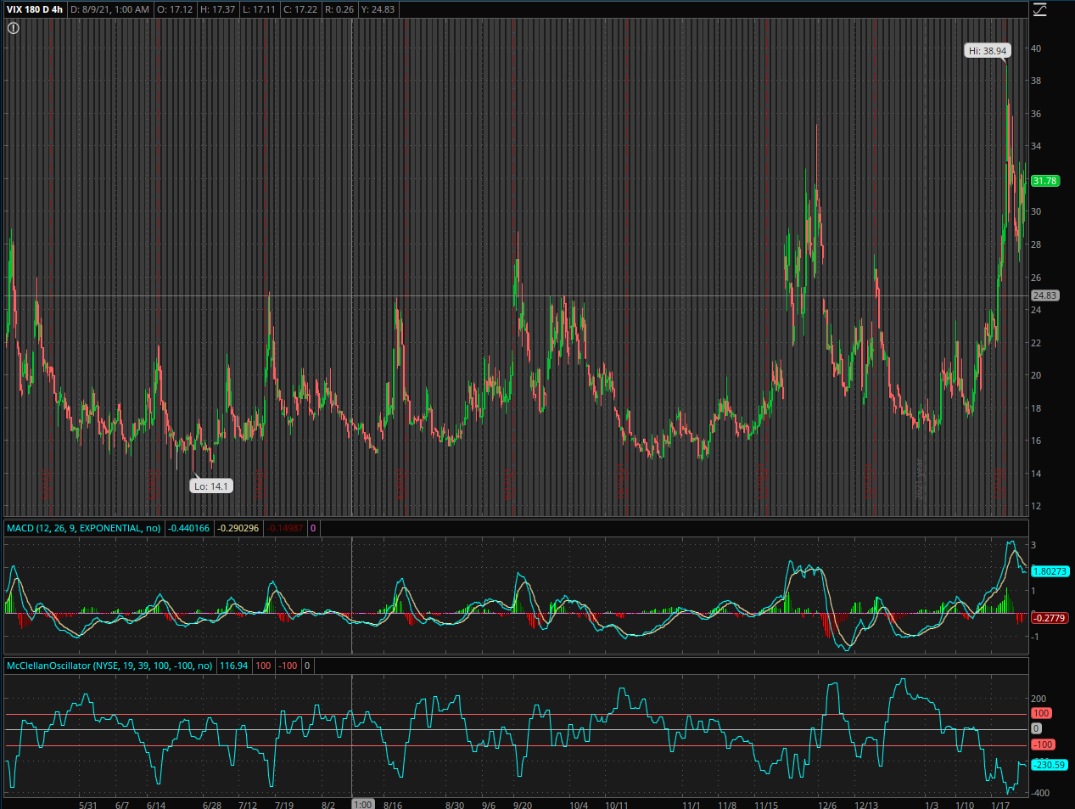Click the H: 17.37 high value
1075x809 pixels.
[217, 9]
